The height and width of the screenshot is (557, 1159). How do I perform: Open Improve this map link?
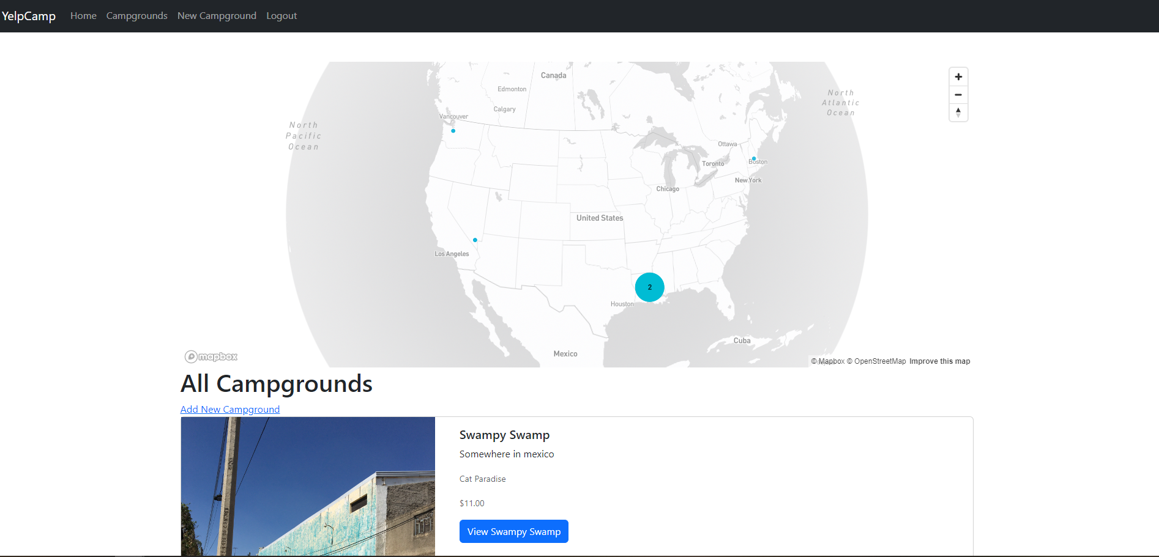click(x=939, y=361)
